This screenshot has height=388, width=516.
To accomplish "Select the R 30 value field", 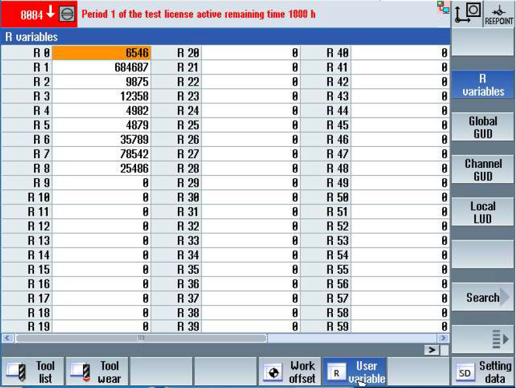I will (250, 197).
